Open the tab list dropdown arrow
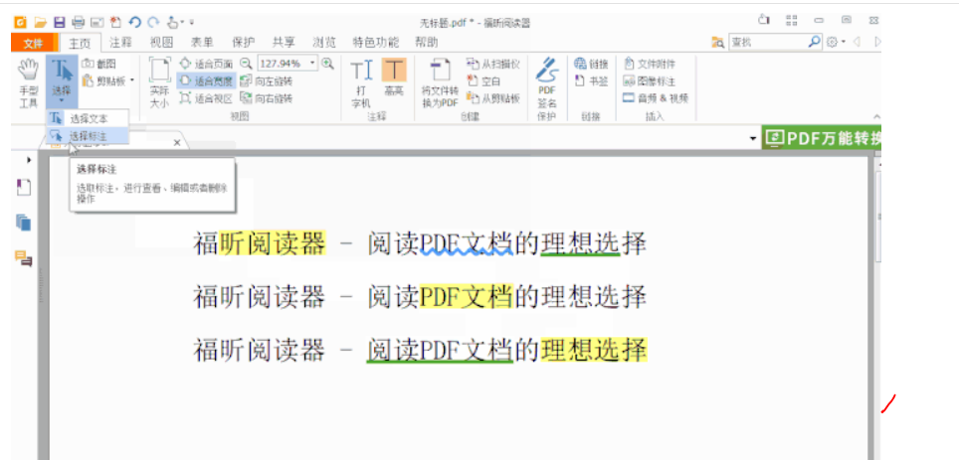 pyautogui.click(x=753, y=139)
